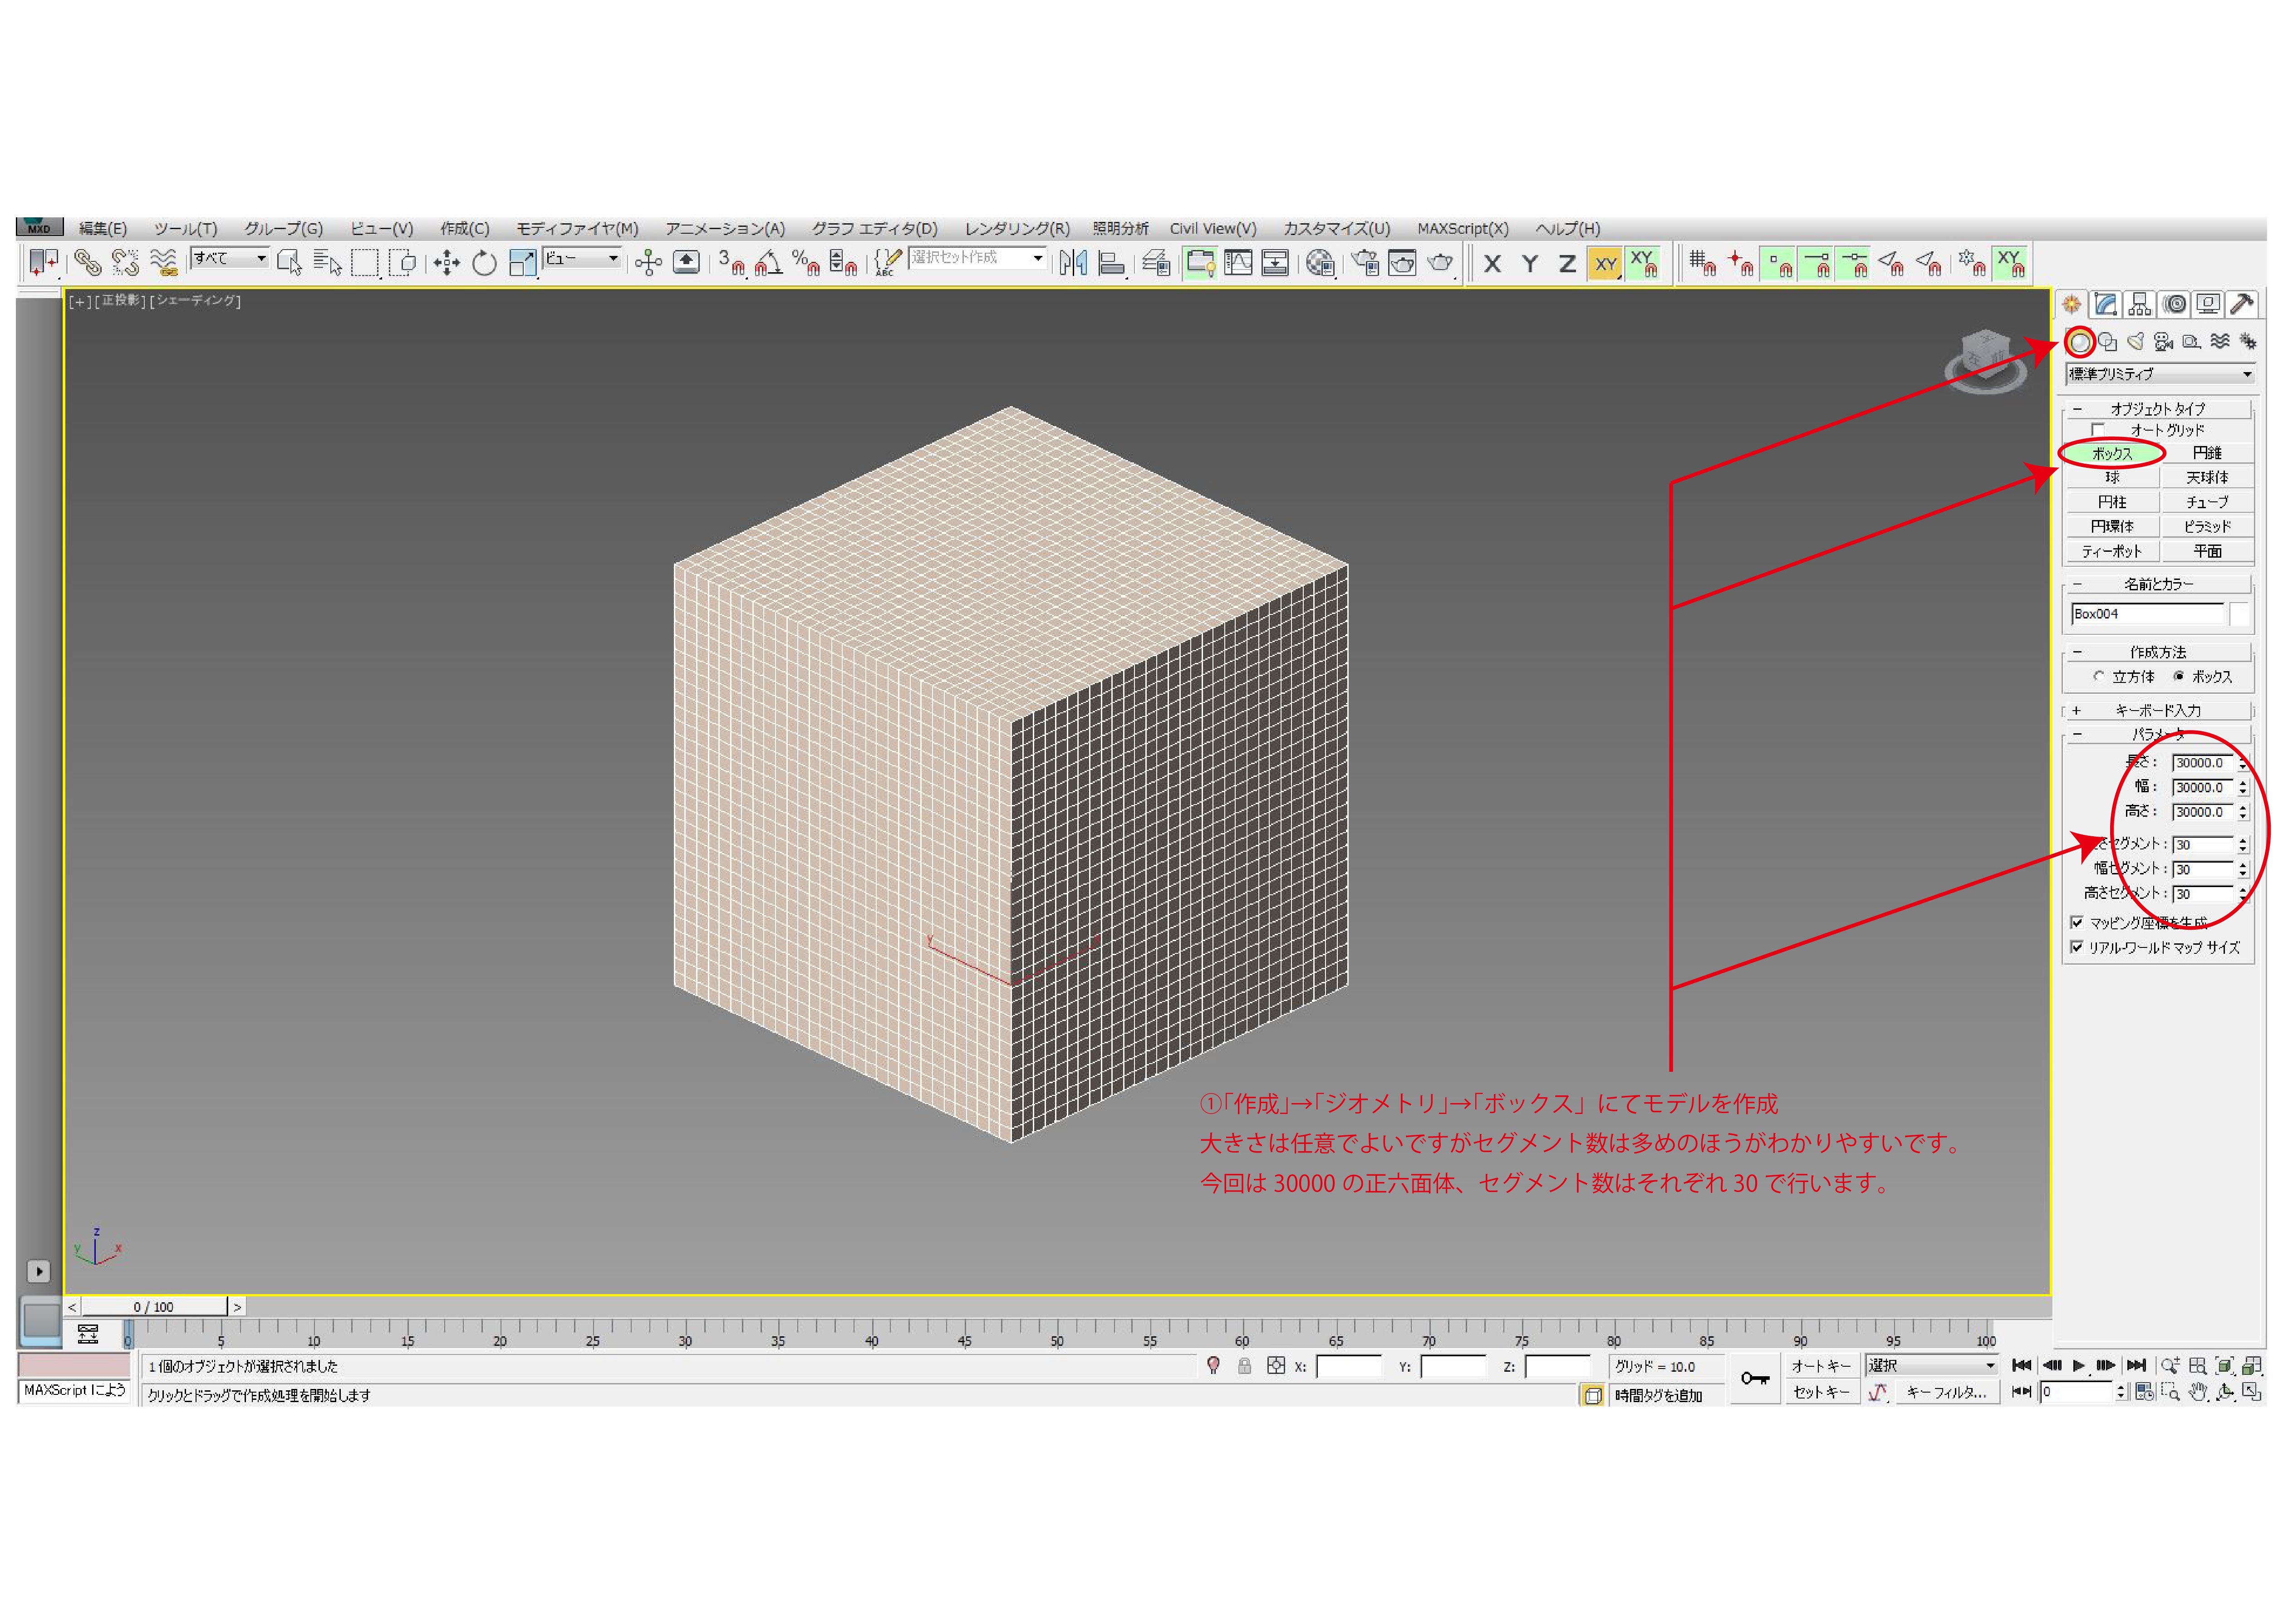
Task: Toggle リアルワールド マップ サイズ checkbox
Action: 2077,947
